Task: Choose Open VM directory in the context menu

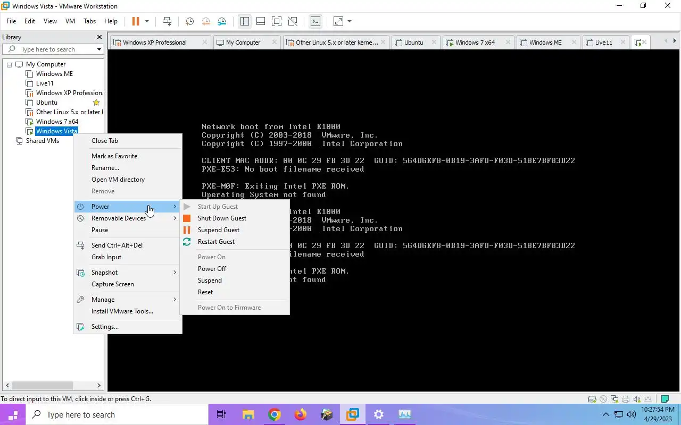Action: pyautogui.click(x=128, y=180)
